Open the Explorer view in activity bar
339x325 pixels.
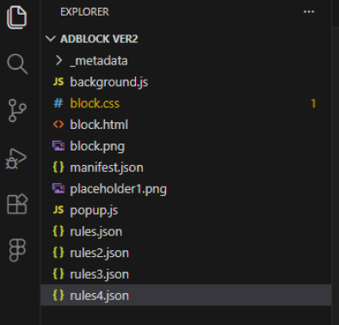[17, 18]
